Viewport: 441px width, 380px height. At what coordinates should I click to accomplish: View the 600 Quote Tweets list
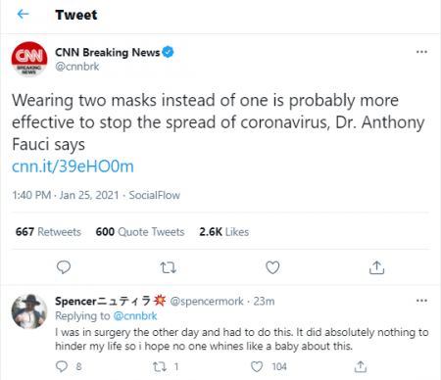point(140,232)
